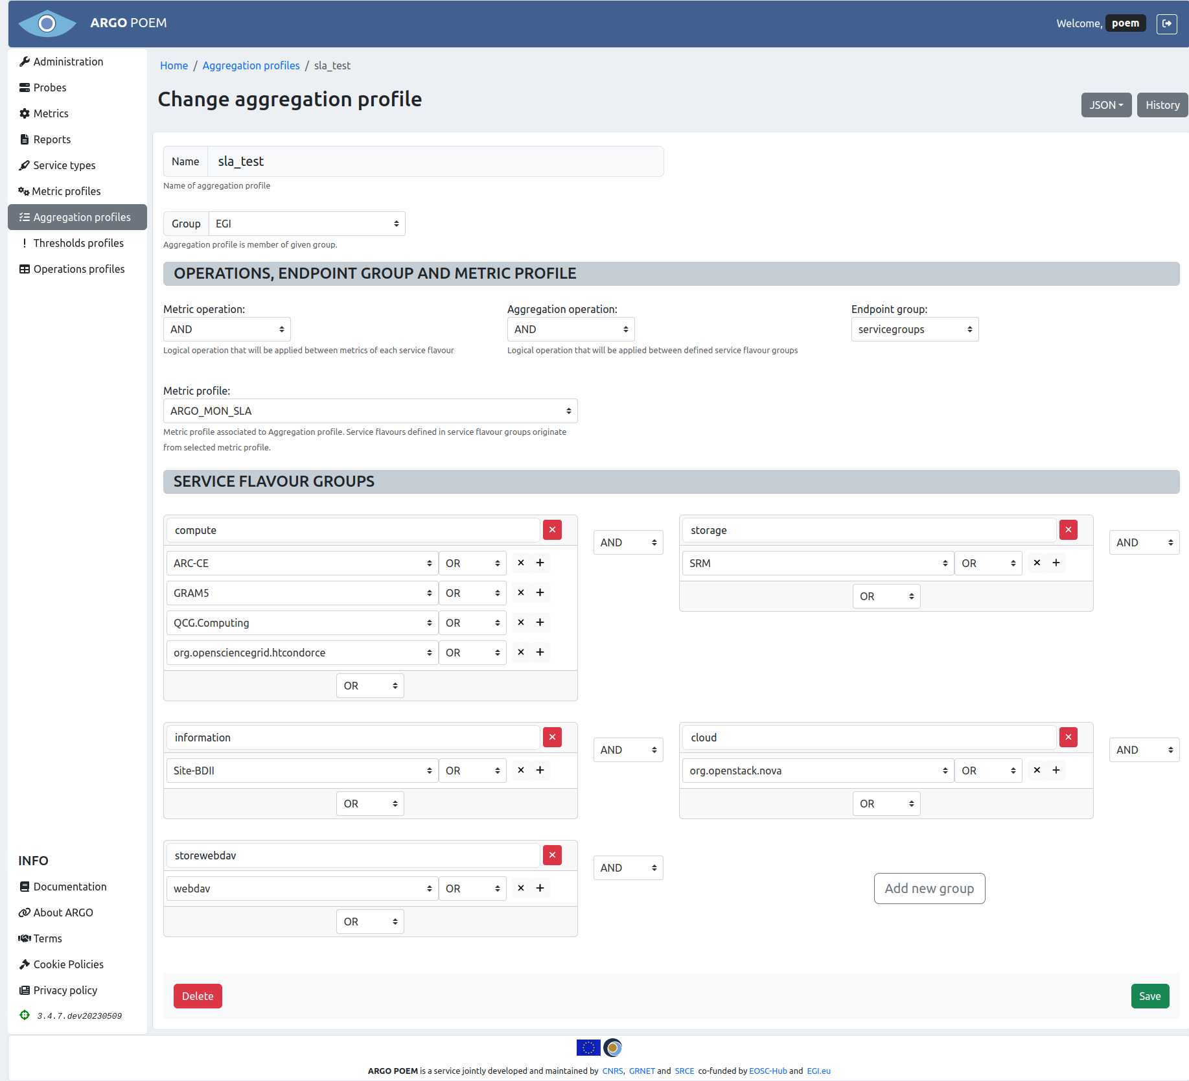The width and height of the screenshot is (1189, 1081).
Task: Open Thresholds profiles via exclamation icon
Action: (25, 242)
